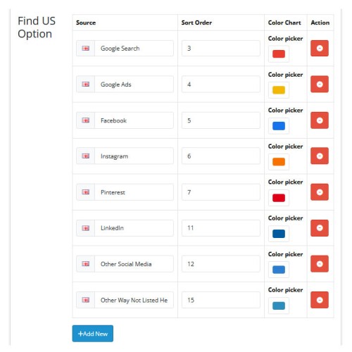This screenshot has width=352, height=352.
Task: Edit the Other Way Not Listed source field
Action: tap(134, 300)
